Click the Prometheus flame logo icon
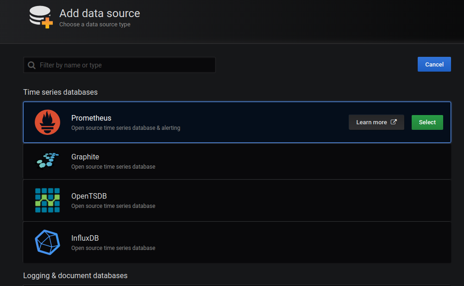 pyautogui.click(x=47, y=122)
